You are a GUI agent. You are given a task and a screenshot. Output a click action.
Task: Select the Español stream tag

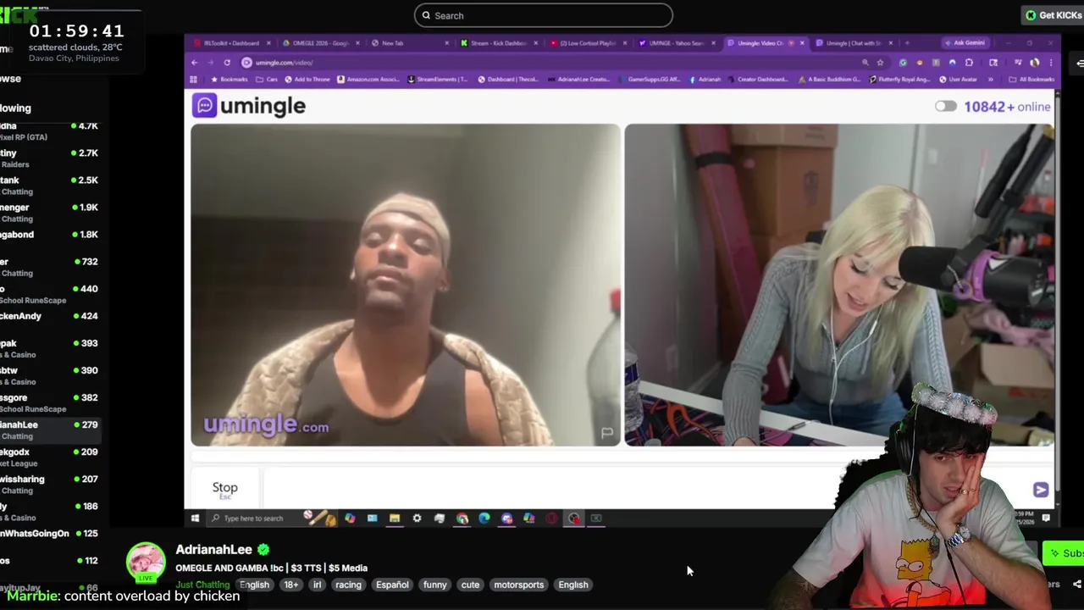tap(392, 585)
